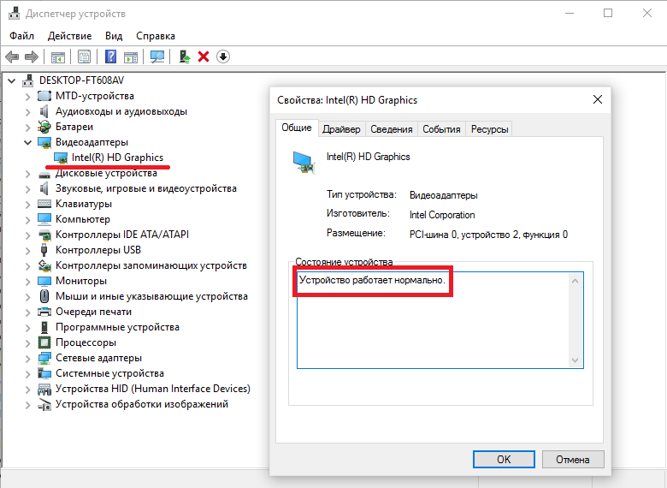Click status box scrollbar down arrow
Image resolution: width=667 pixels, height=488 pixels.
[x=576, y=360]
